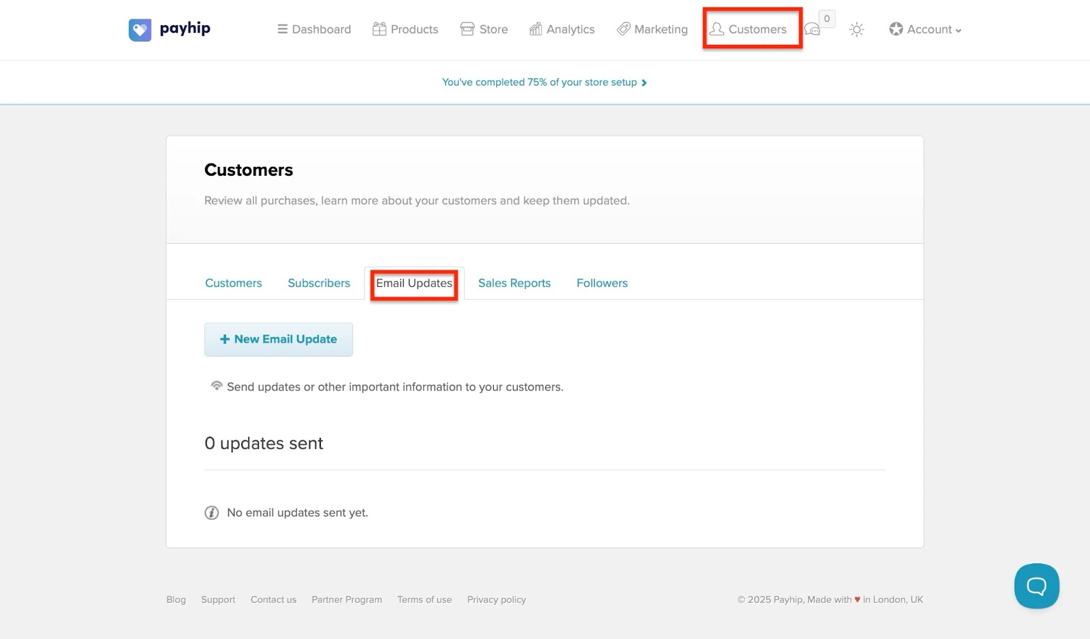Click the 'Customers' page heading

[x=249, y=170]
